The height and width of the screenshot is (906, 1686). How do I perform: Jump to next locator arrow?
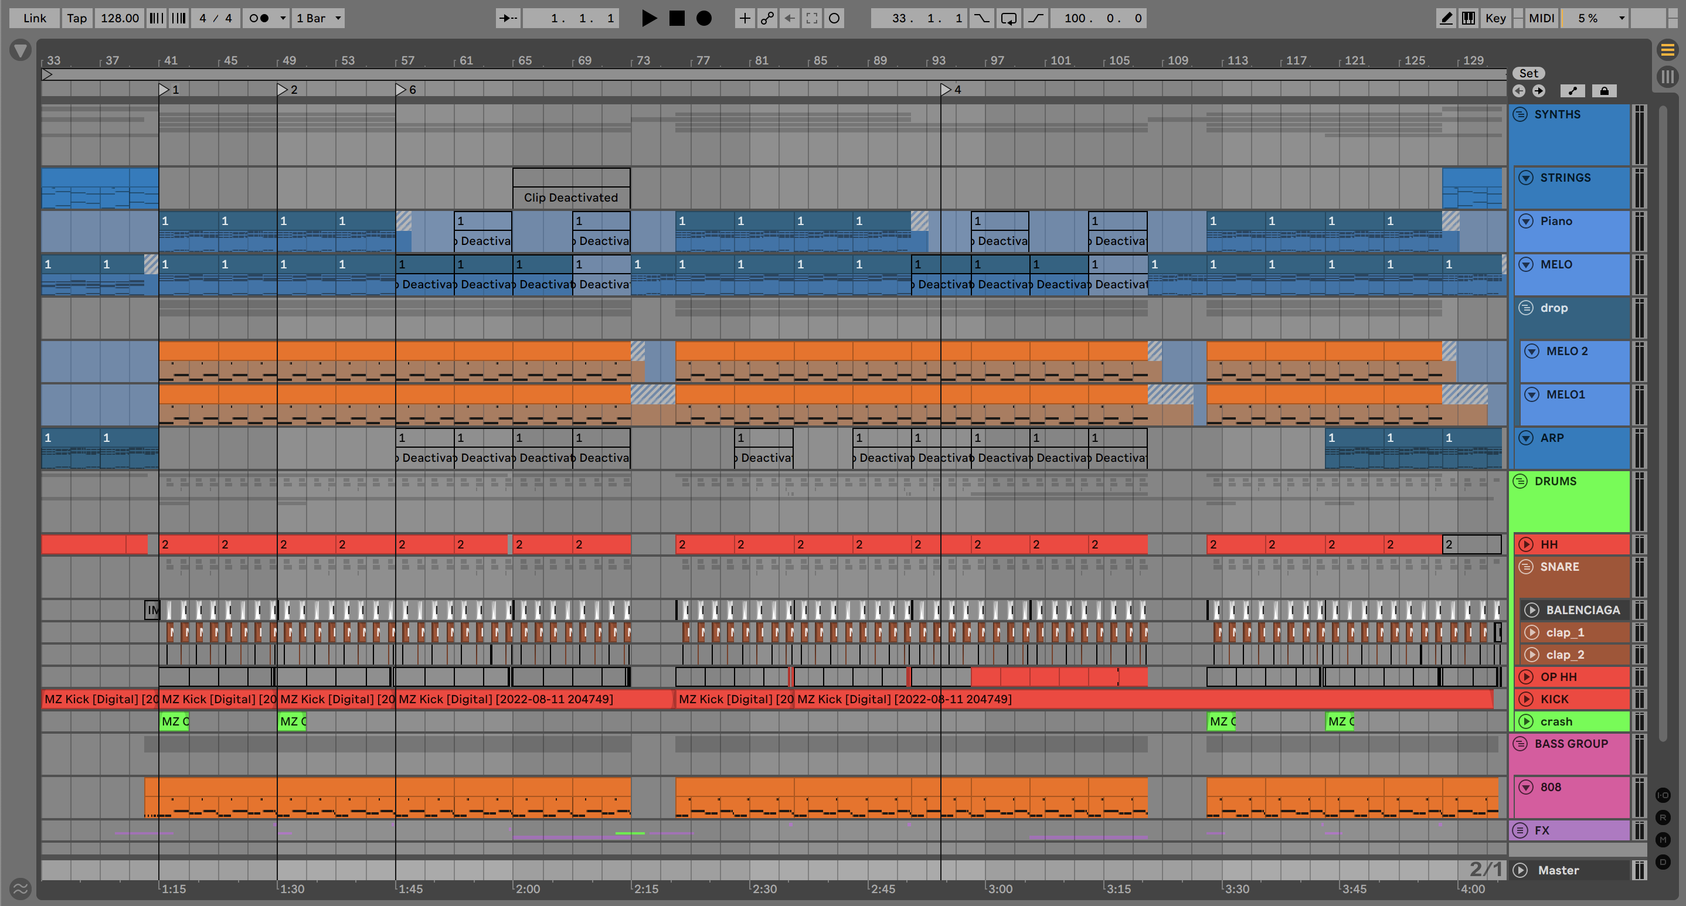click(x=1539, y=91)
